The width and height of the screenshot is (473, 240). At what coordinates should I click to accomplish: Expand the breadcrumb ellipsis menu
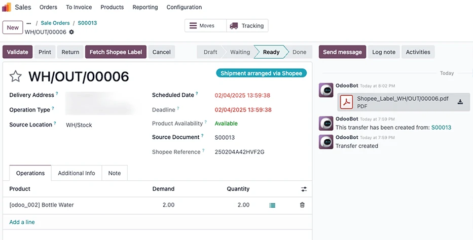point(29,23)
